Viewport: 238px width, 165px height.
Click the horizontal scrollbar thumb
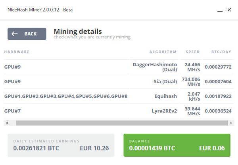[122, 123]
